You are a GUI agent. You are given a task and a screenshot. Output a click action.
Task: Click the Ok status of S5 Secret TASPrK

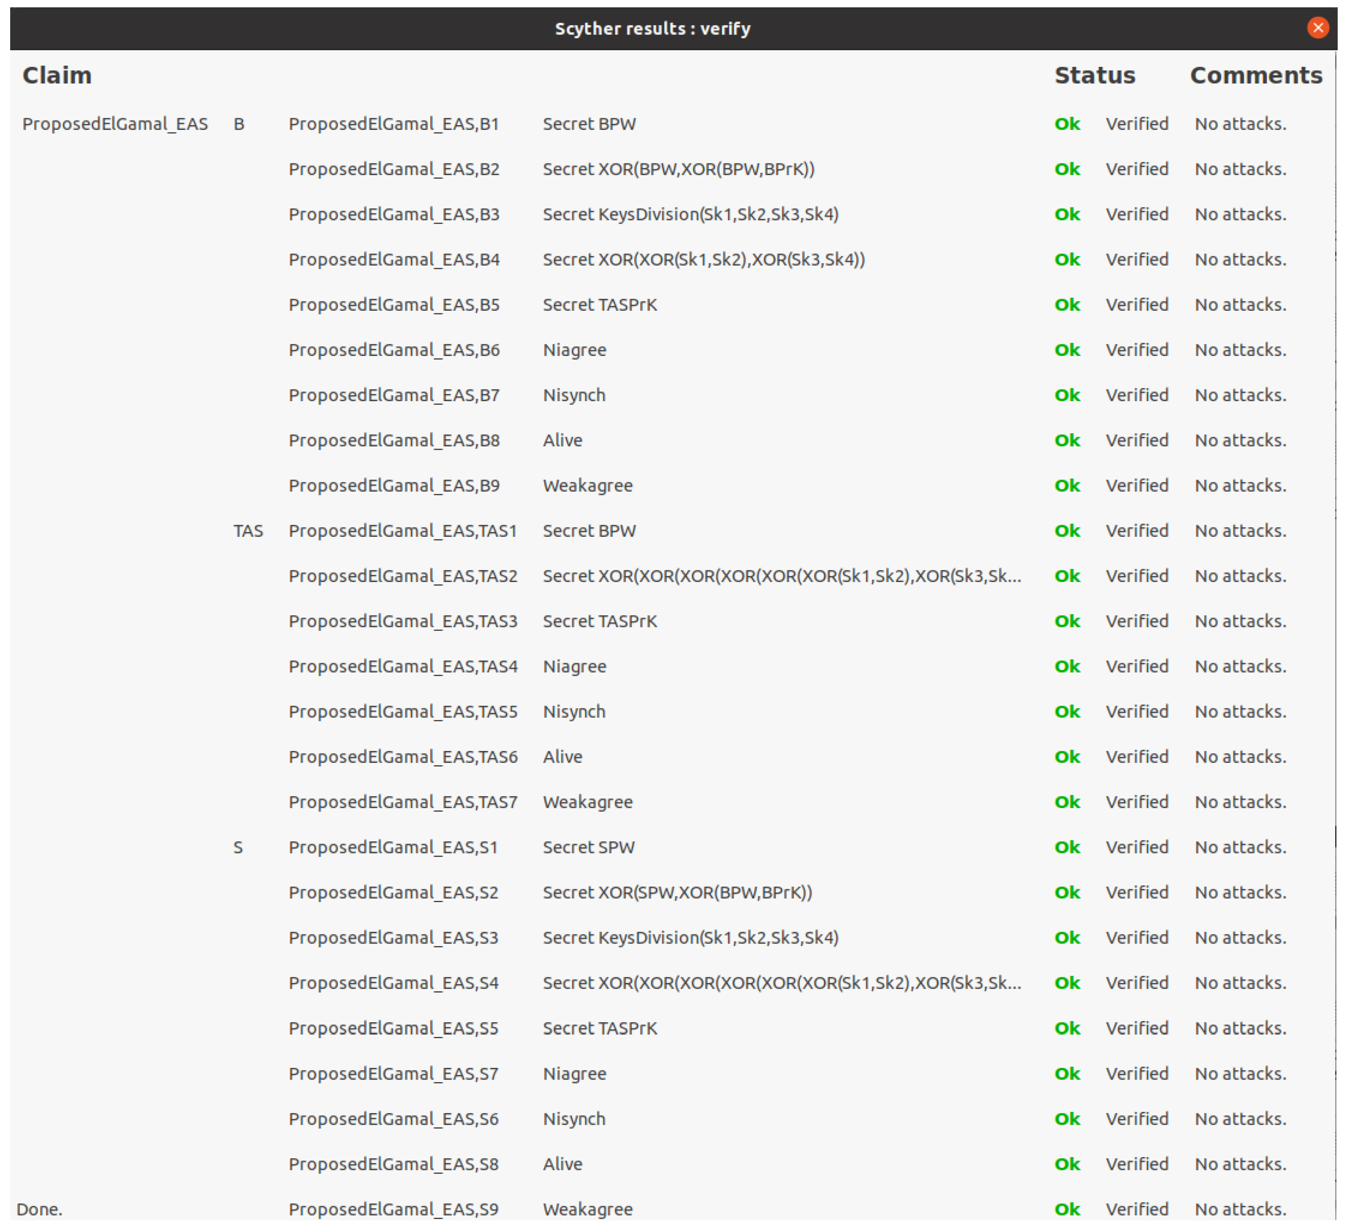[1067, 1028]
